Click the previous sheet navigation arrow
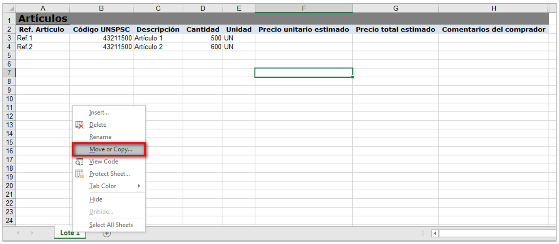Screen dimensions: 559x244 point(17,233)
